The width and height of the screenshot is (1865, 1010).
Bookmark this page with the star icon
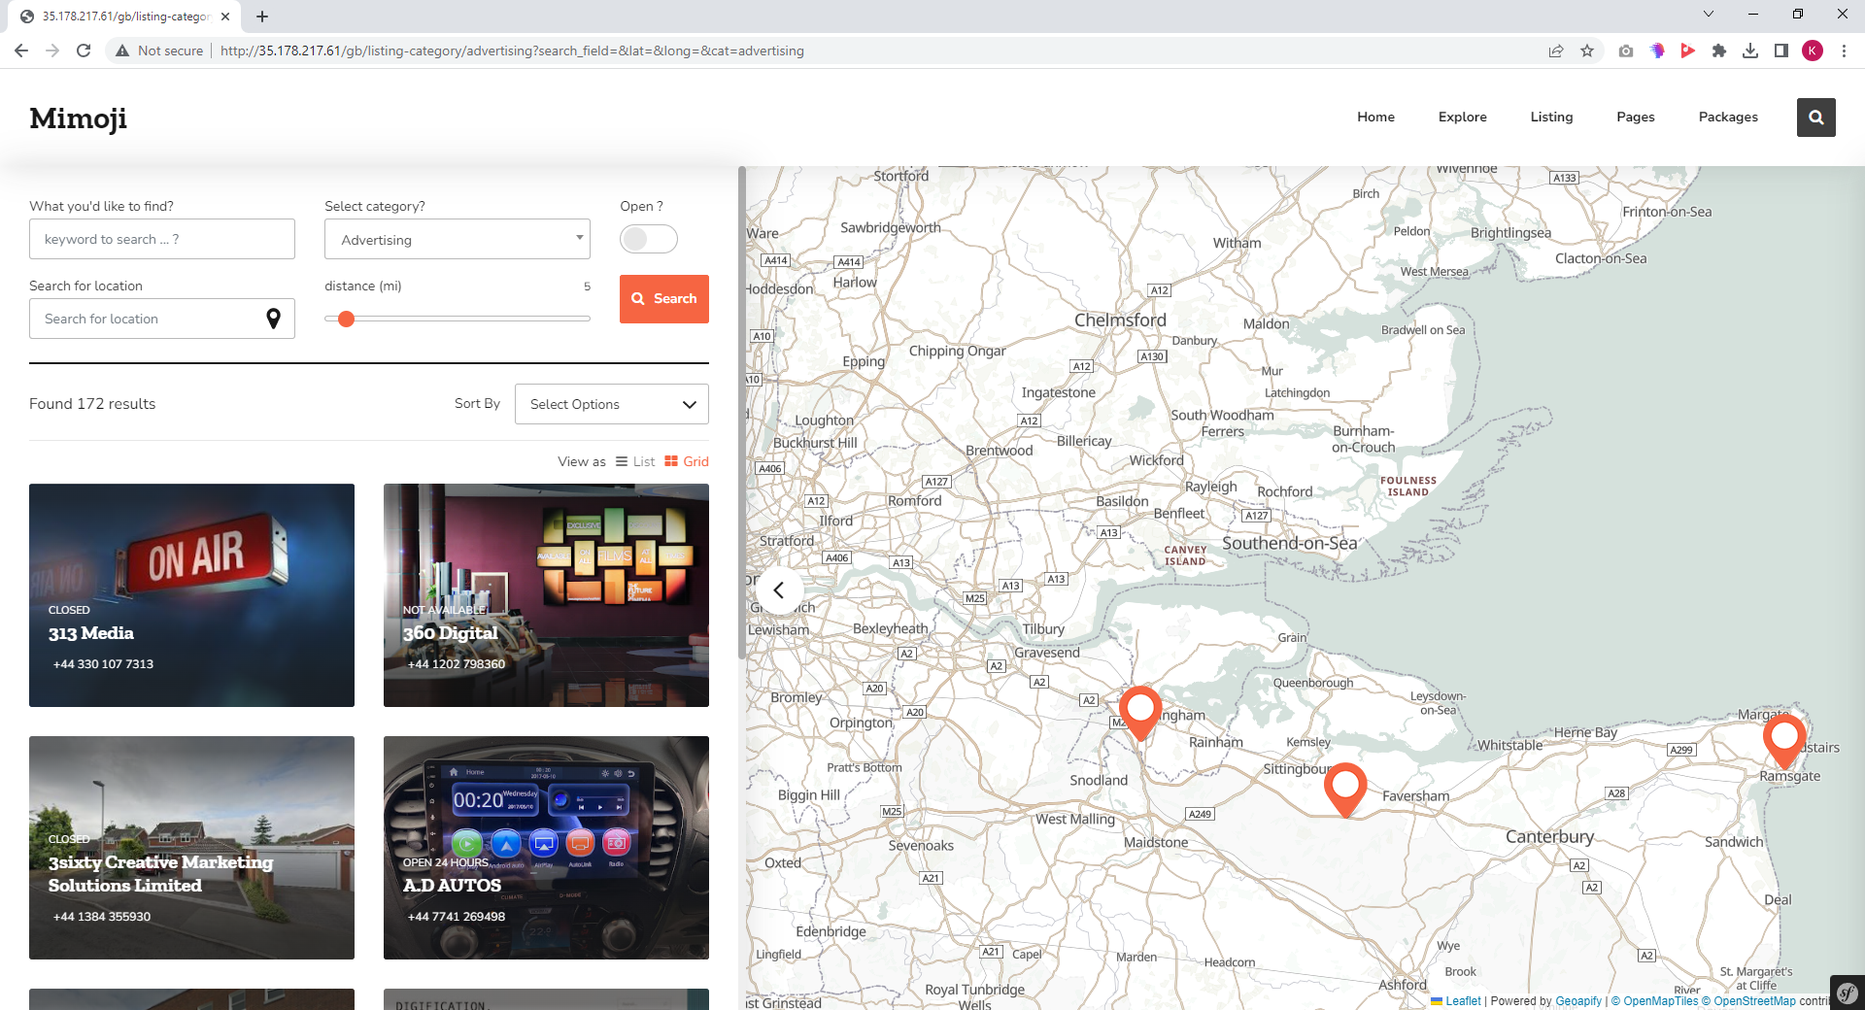1587,50
